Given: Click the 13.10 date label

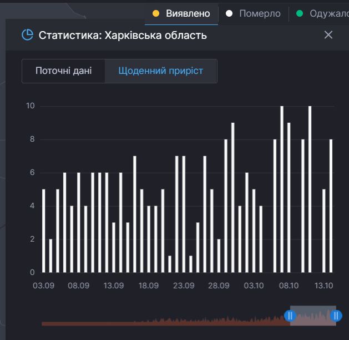Looking at the screenshot, I should (324, 286).
